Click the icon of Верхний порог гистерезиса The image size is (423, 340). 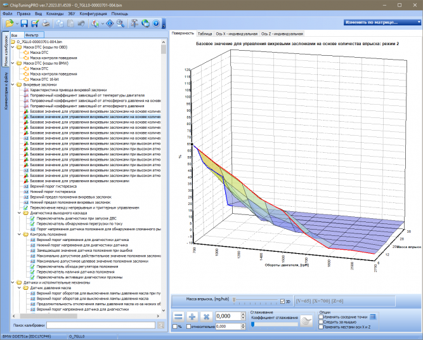click(x=26, y=186)
